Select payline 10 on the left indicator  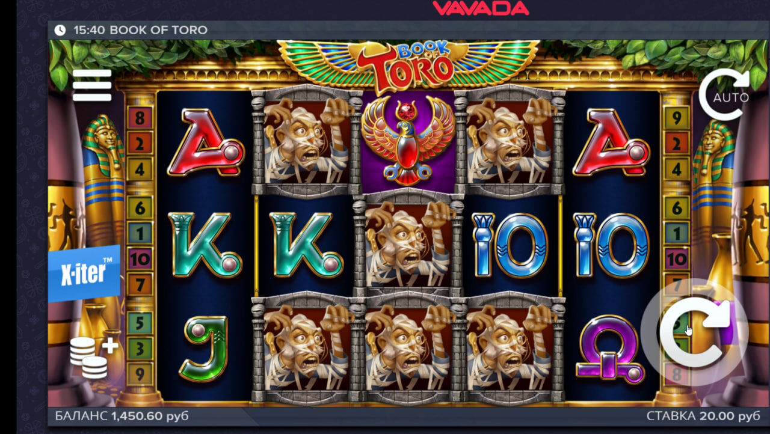140,259
